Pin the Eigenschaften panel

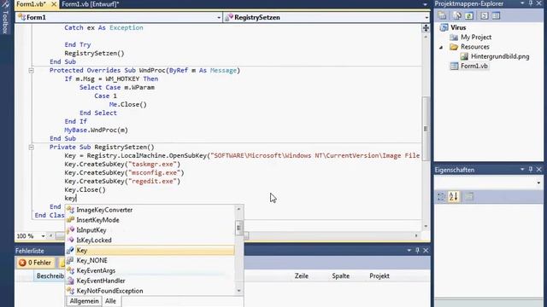click(x=531, y=170)
